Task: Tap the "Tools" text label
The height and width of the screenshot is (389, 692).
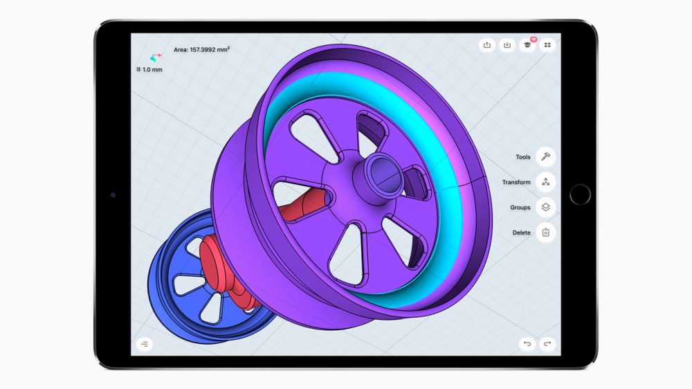Action: pos(522,157)
